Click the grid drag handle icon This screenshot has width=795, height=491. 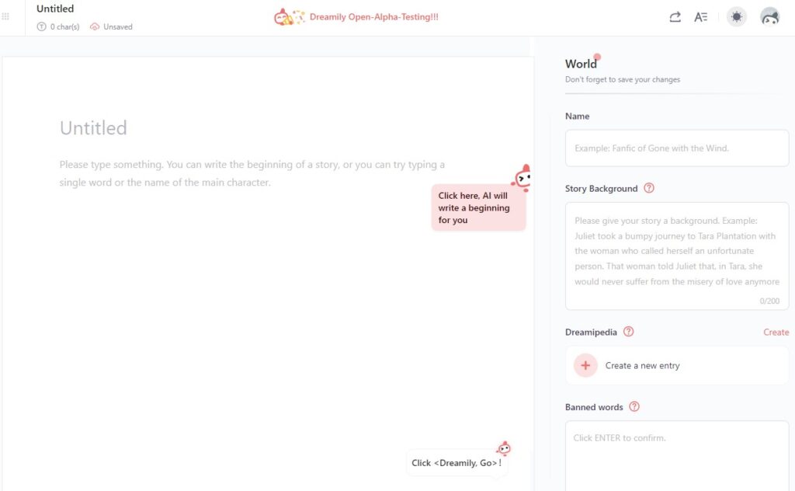tap(6, 16)
